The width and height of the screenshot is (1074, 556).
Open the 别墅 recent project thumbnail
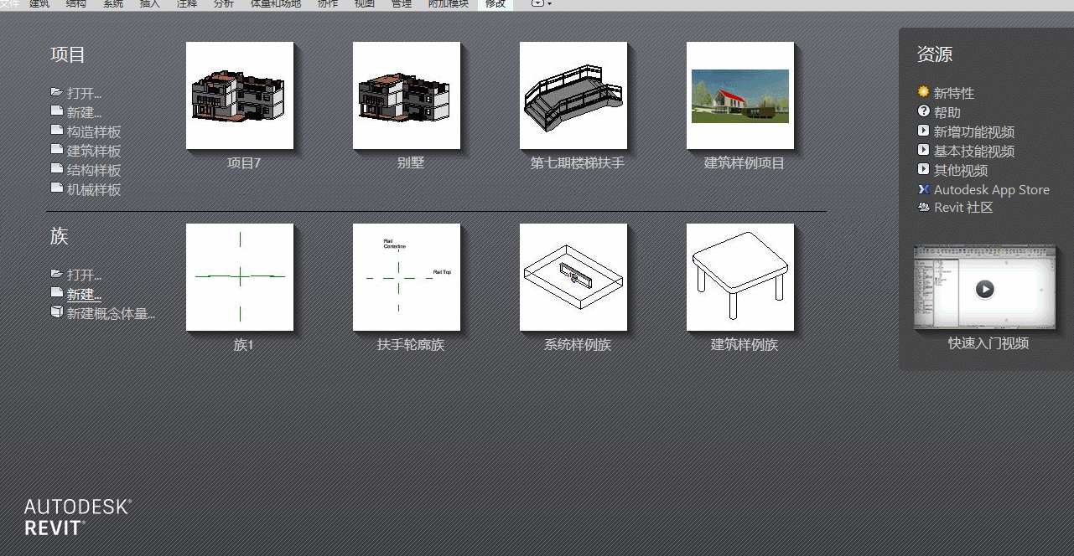pyautogui.click(x=407, y=95)
